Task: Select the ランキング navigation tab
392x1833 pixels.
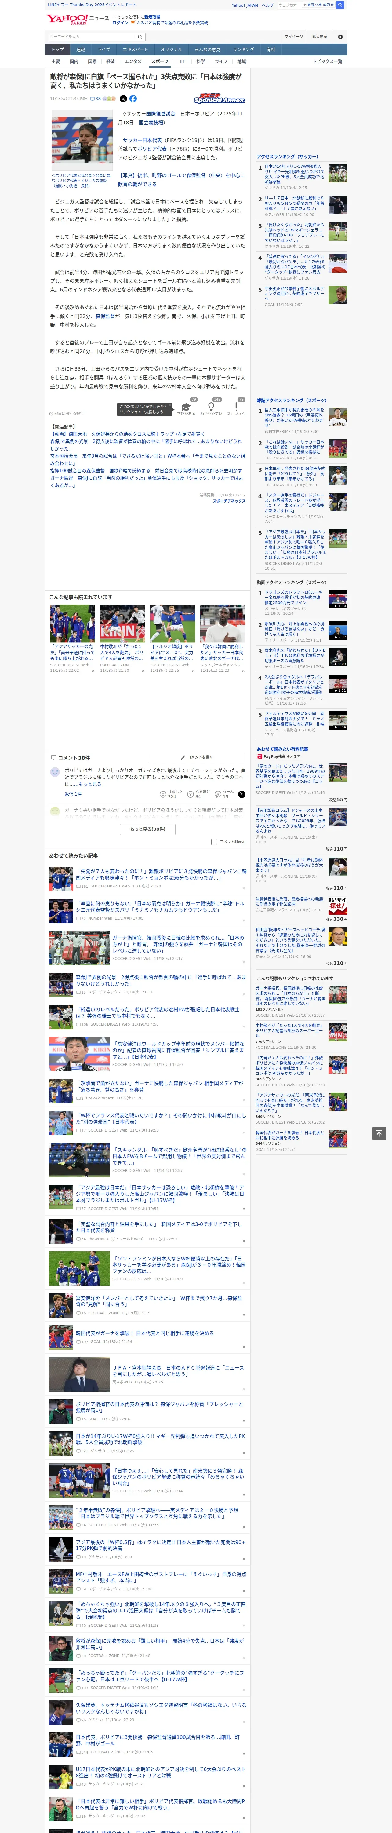Action: coord(243,50)
